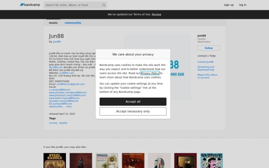The image size is (269, 168).
Task: Click the search magnifier icon
Action: pos(104,5)
